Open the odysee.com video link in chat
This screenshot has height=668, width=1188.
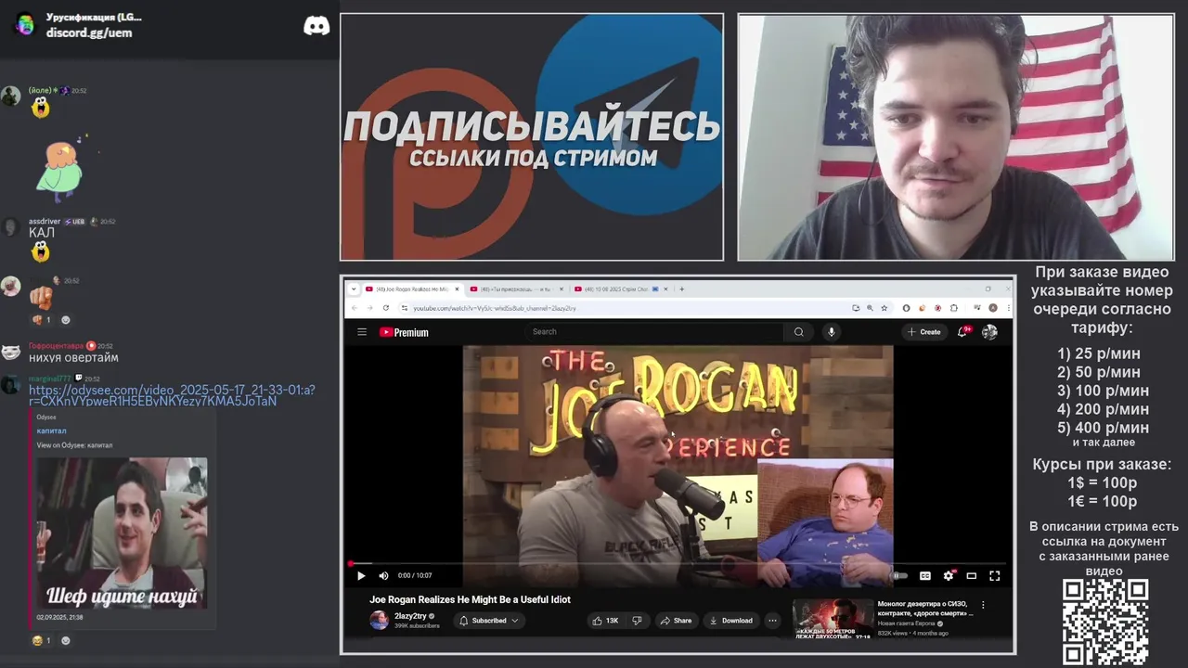pos(172,395)
